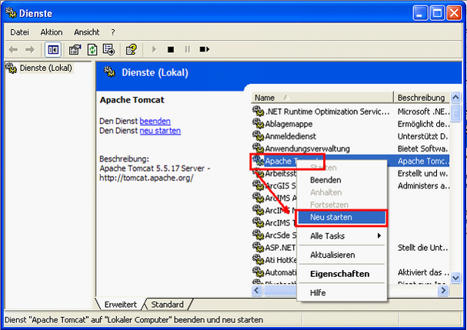Click the Dienste (Lokal) header gear icon
This screenshot has width=467, height=330.
109,72
